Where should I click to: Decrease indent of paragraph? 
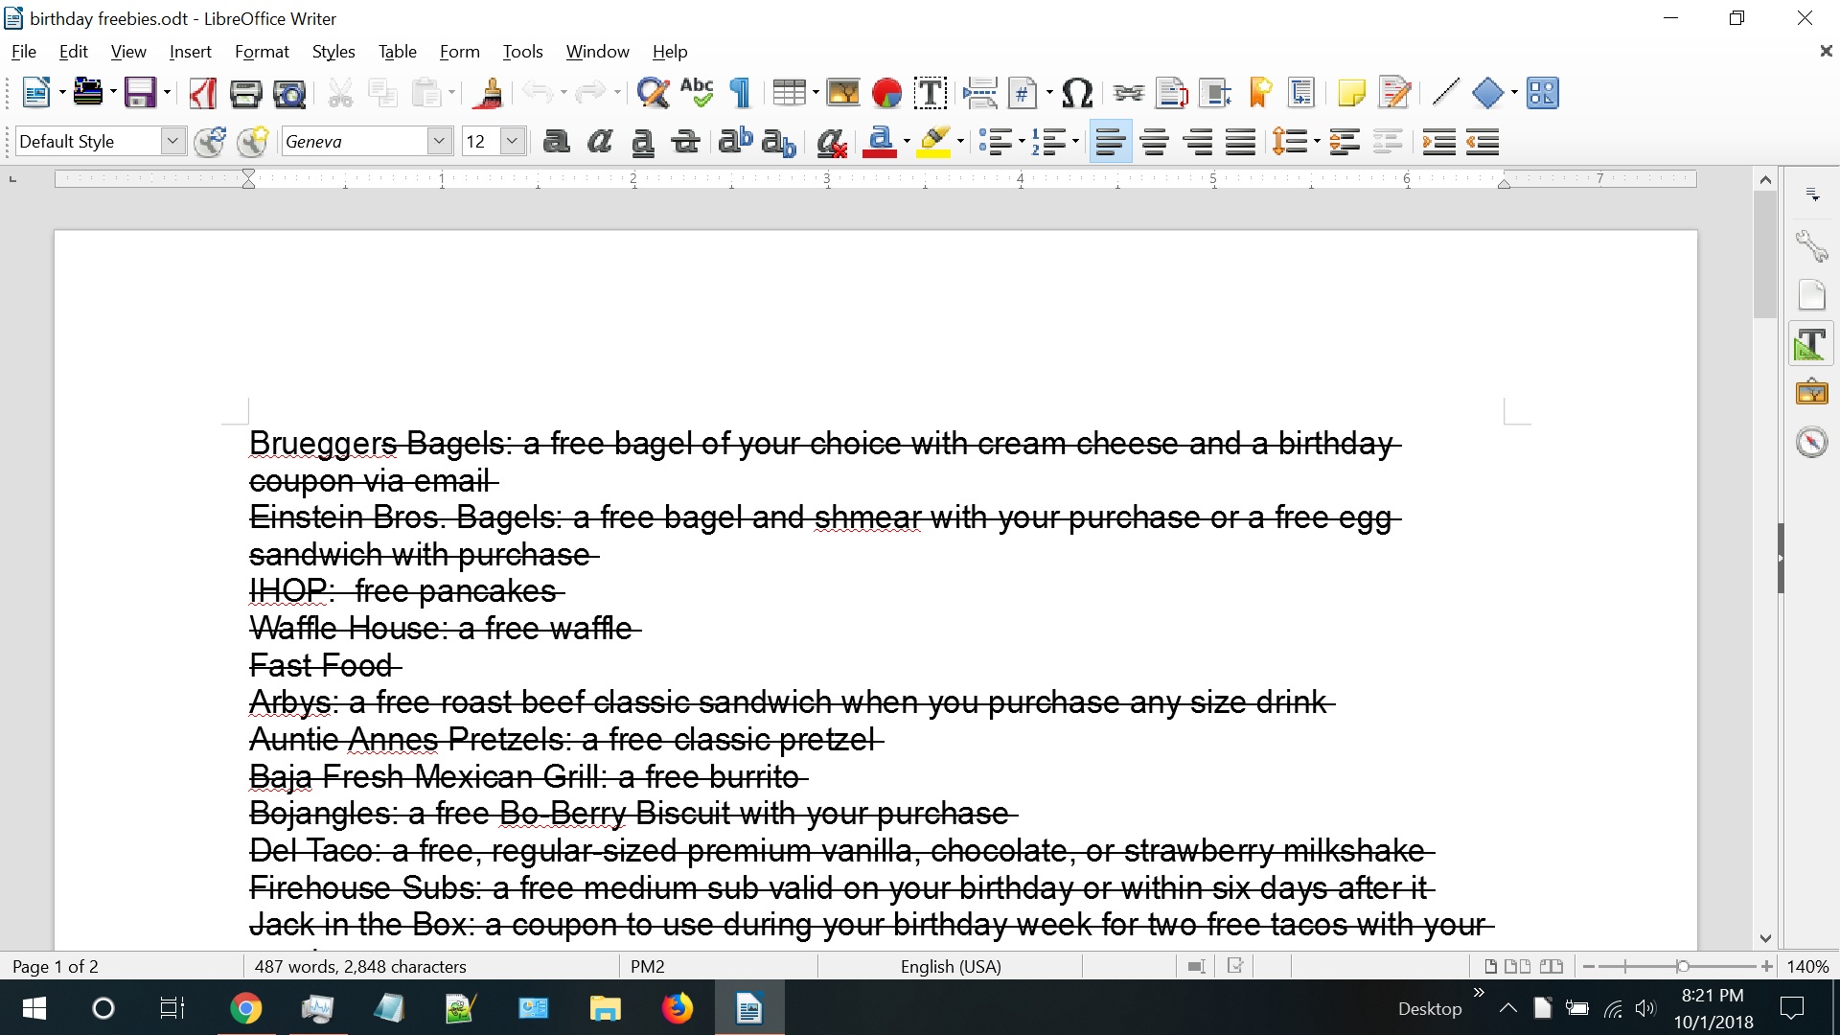(1483, 142)
